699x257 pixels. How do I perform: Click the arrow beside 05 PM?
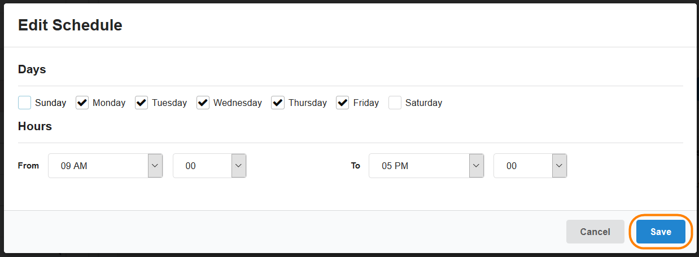(477, 166)
